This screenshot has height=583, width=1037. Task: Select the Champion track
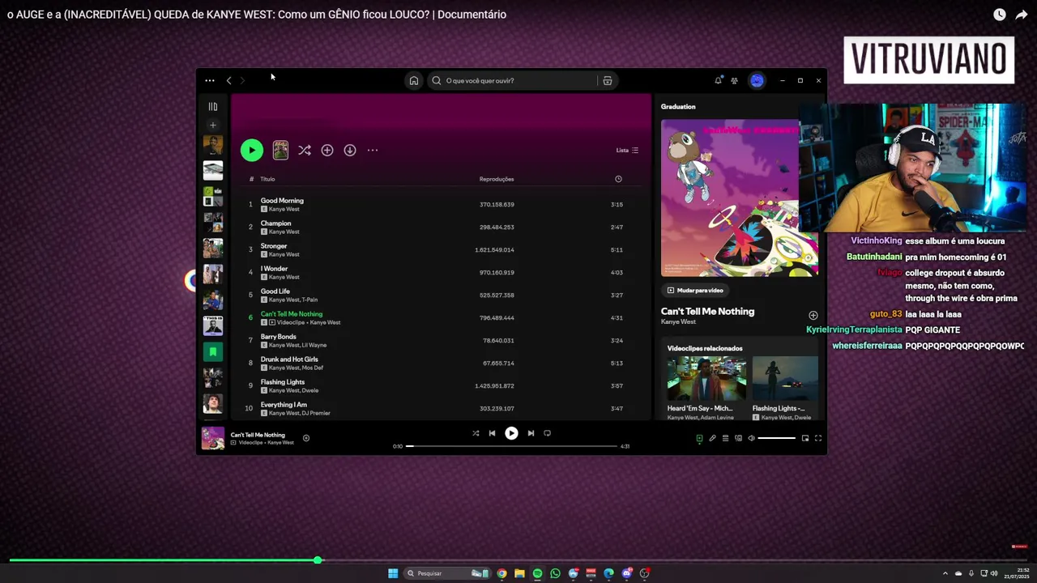(442, 227)
